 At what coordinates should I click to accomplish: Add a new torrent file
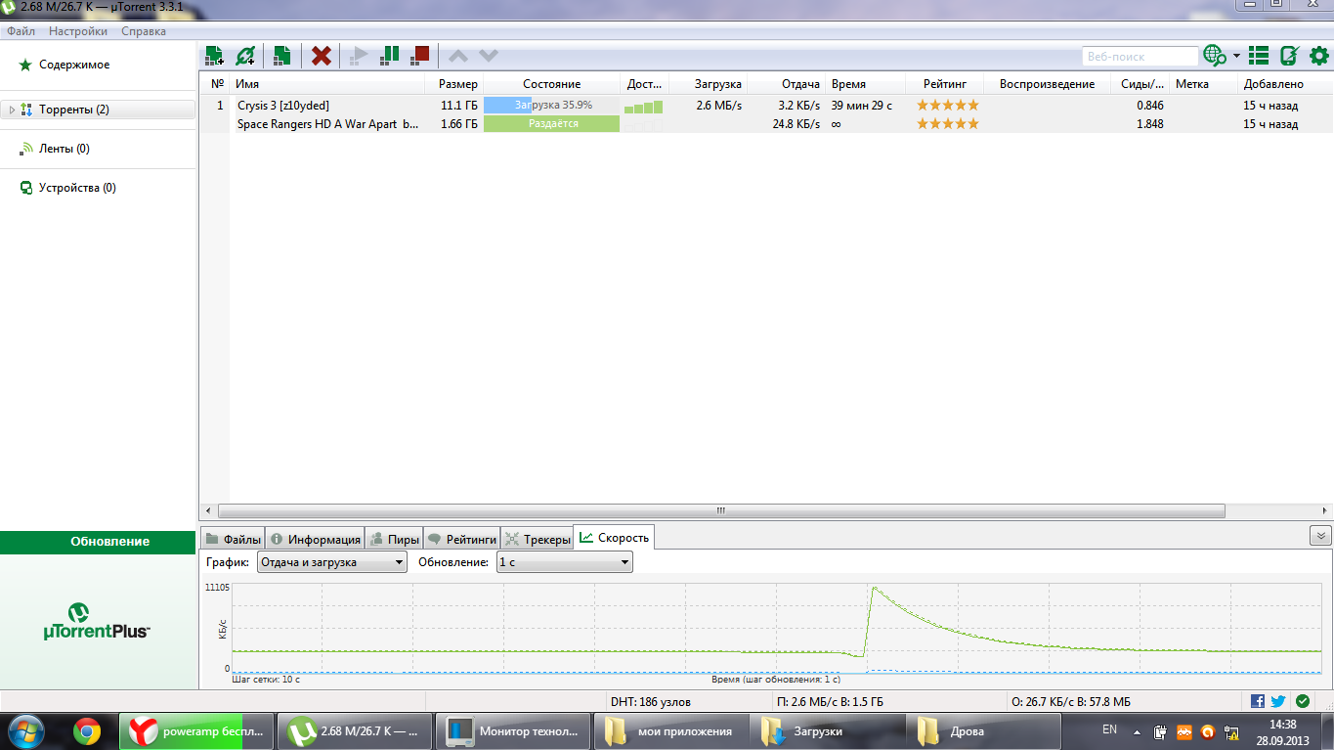214,56
